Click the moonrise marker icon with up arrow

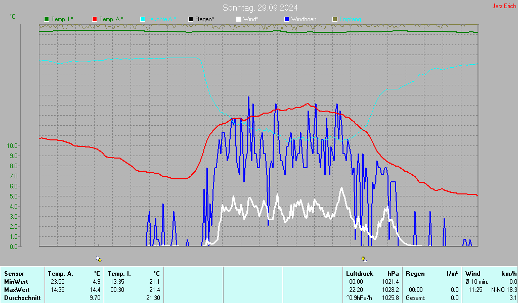[x=99, y=259]
